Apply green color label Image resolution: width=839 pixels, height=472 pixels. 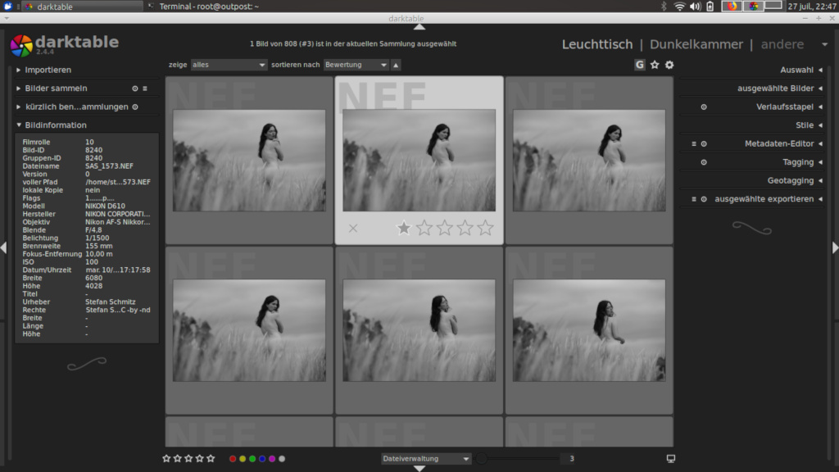(252, 459)
